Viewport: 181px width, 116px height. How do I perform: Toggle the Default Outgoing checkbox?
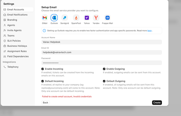104,81
